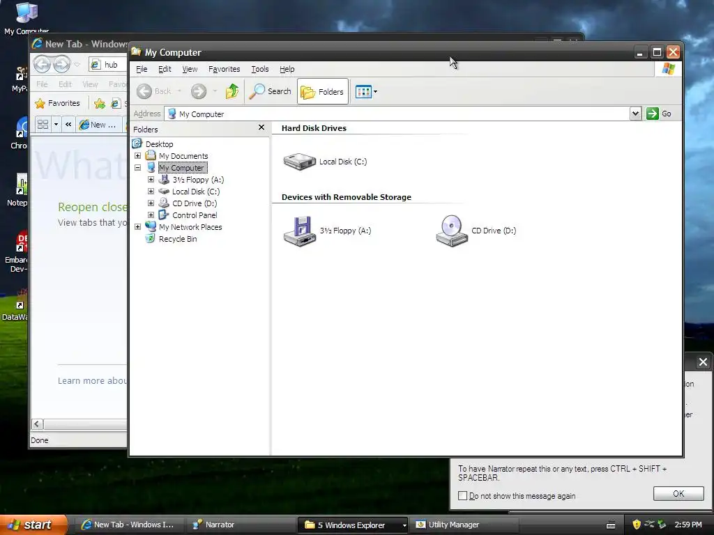The width and height of the screenshot is (714, 535).
Task: Click My Computer desktop icon
Action: click(x=26, y=18)
